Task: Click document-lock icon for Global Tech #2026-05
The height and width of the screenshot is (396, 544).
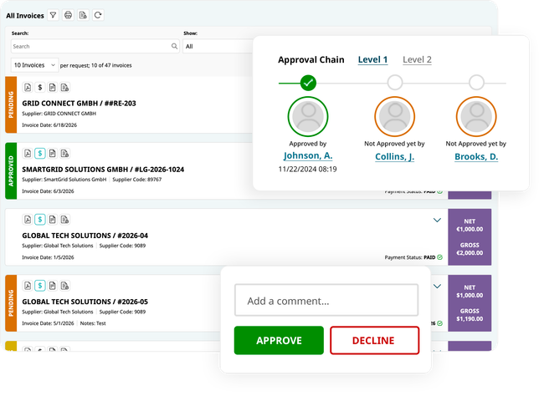Action: 65,286
